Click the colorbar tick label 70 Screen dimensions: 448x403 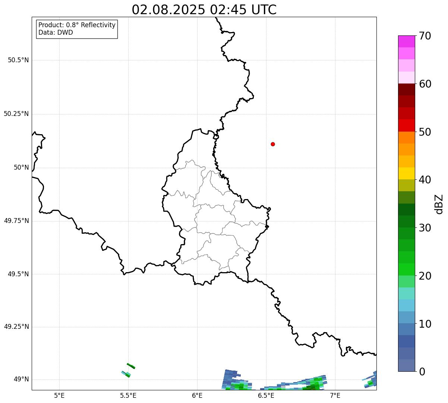coord(425,36)
